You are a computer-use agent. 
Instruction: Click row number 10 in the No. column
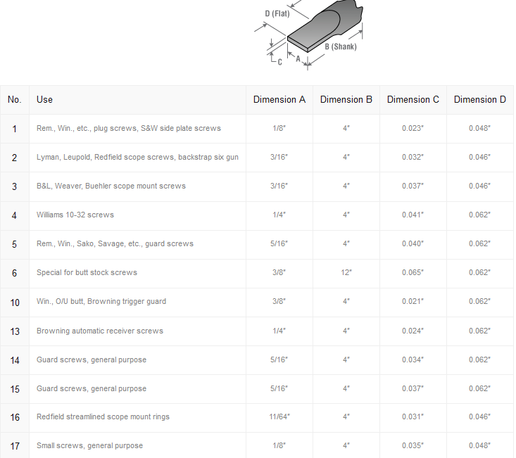click(x=15, y=301)
